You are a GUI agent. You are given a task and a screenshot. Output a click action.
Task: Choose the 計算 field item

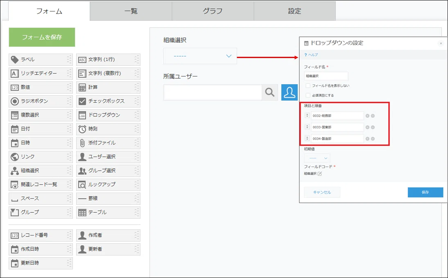coord(108,87)
